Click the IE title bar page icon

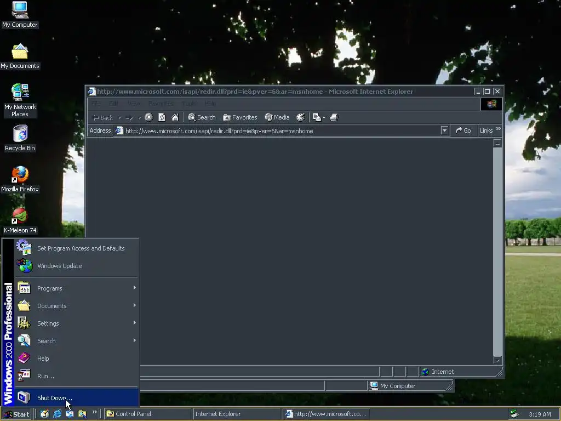92,92
